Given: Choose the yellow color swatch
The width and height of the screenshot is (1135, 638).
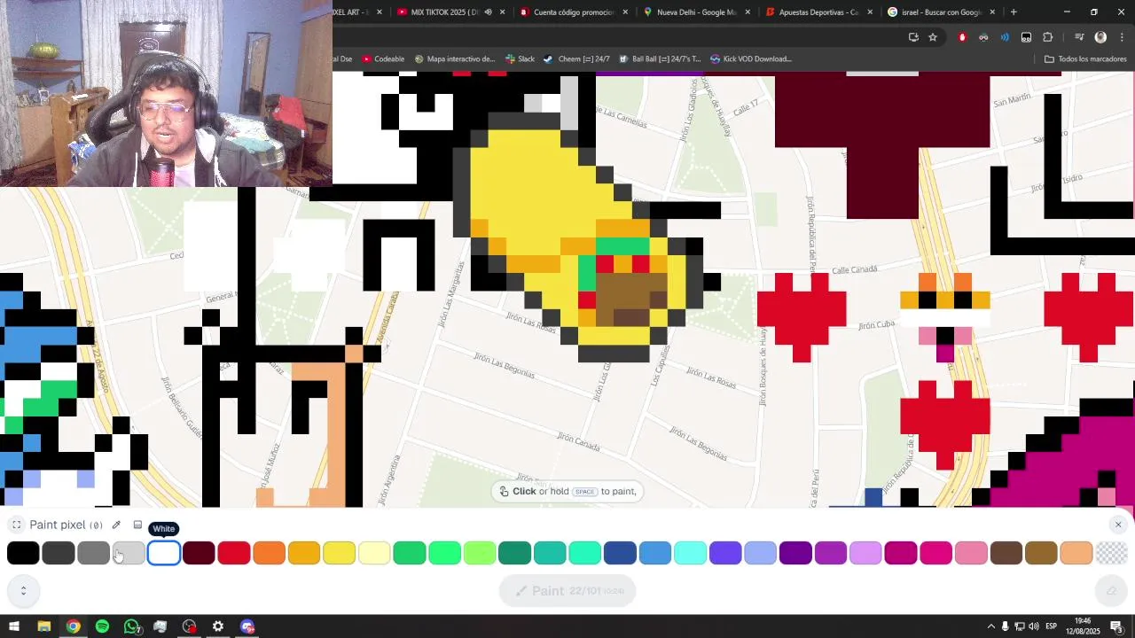Looking at the screenshot, I should click(x=340, y=553).
